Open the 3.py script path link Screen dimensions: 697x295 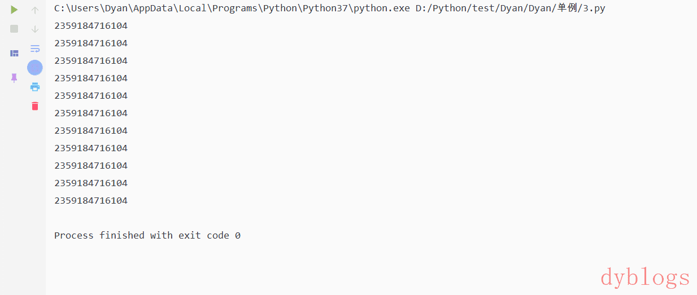(x=596, y=9)
